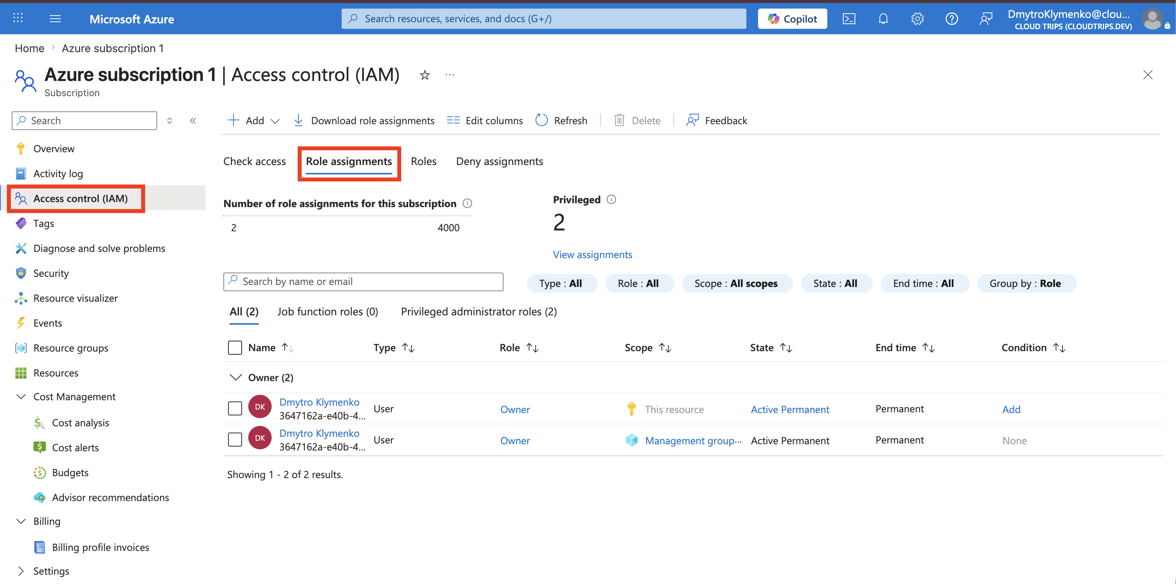Open the Group by : Role filter
This screenshot has height=584, width=1176.
click(x=1026, y=283)
